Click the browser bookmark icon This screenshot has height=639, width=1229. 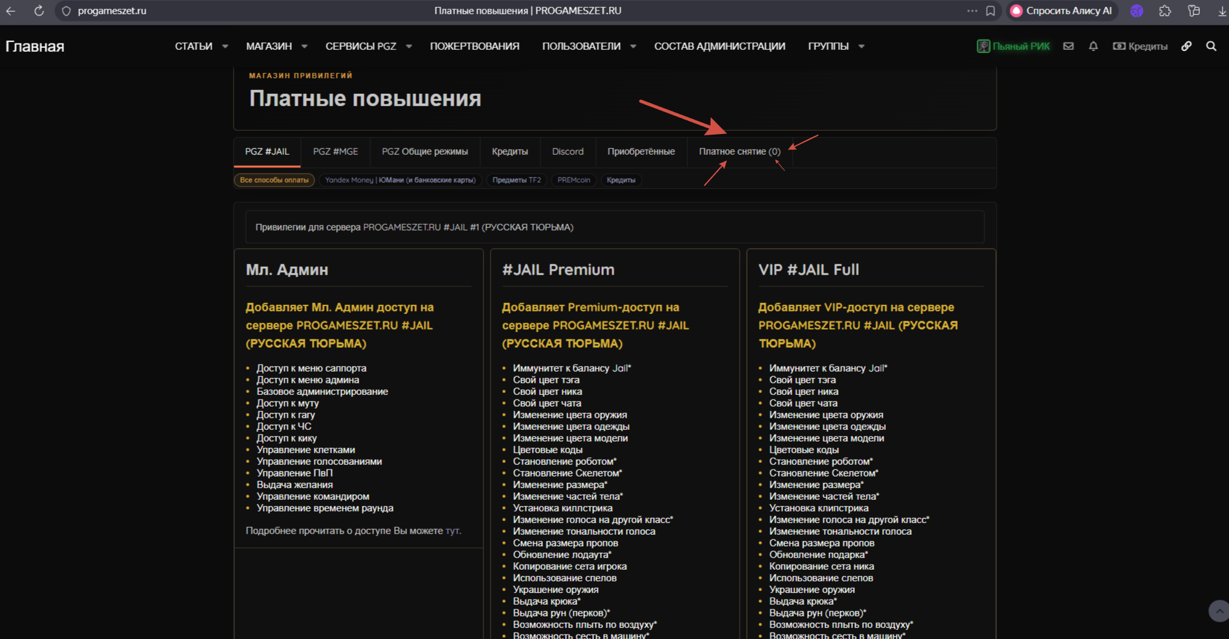[x=990, y=11]
